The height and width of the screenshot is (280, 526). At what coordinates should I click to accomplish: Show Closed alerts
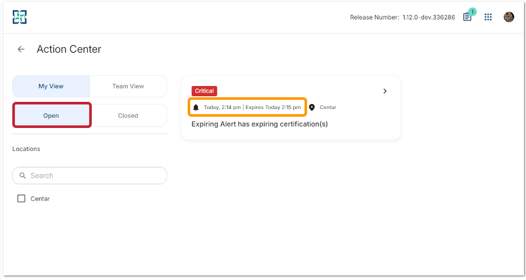point(128,116)
